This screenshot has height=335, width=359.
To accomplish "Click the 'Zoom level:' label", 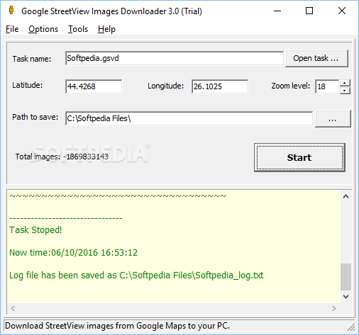I will 291,86.
